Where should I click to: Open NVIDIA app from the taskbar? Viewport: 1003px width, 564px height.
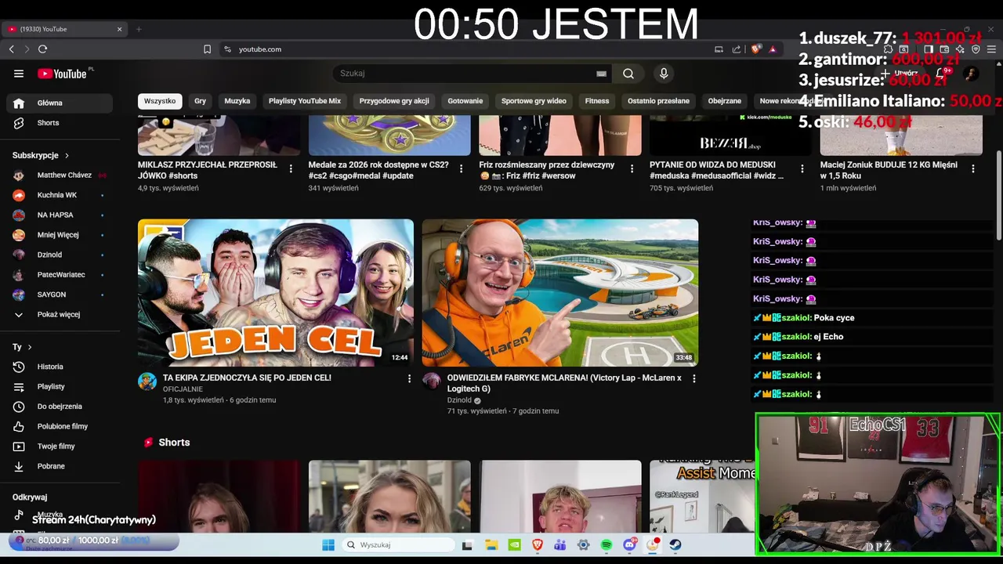click(514, 545)
